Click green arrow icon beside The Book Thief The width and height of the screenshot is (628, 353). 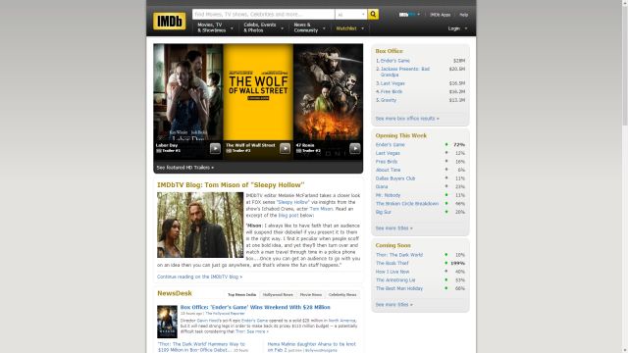click(x=446, y=263)
